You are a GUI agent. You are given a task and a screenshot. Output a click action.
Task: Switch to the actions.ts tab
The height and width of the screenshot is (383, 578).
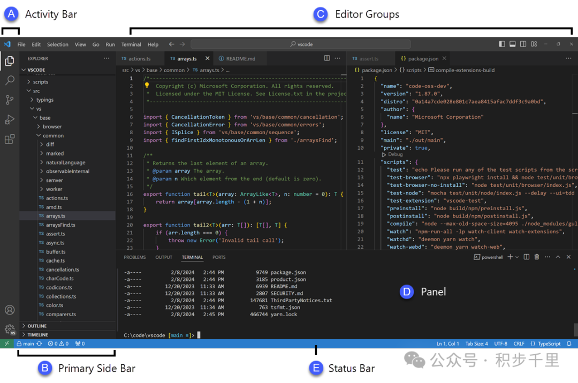pos(140,58)
